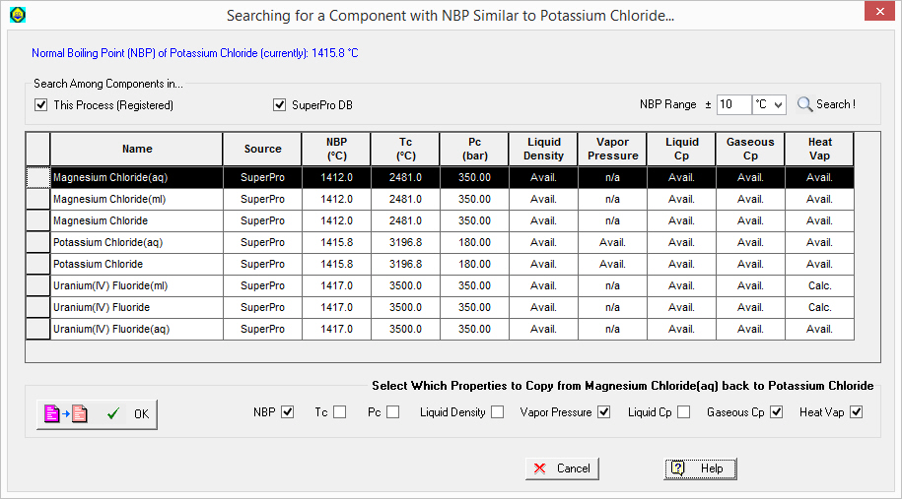Viewport: 902px width, 499px height.
Task: Click the copy properties icon button
Action: [66, 414]
